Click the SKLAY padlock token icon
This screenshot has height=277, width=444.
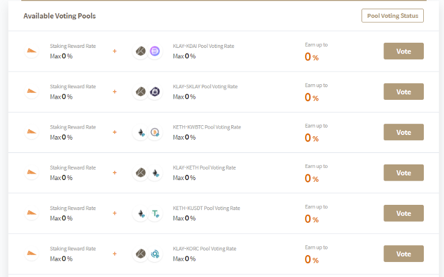click(155, 92)
